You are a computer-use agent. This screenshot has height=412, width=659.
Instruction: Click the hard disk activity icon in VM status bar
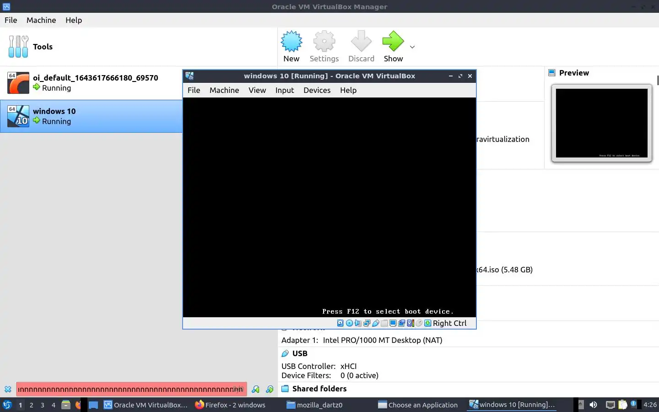coord(340,323)
